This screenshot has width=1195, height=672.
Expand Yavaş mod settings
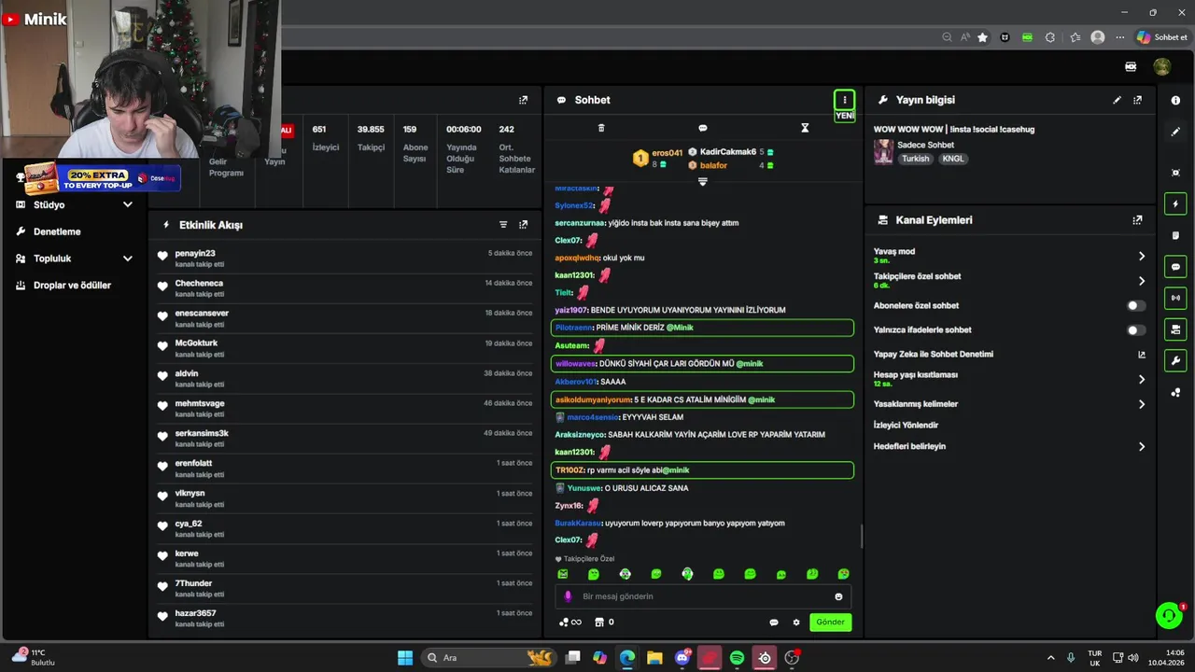pos(1141,256)
